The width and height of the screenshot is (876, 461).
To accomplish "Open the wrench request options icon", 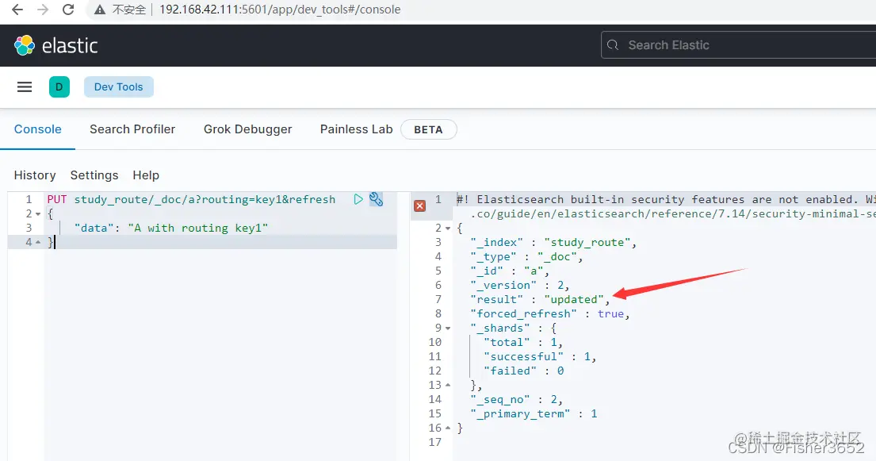I will [376, 199].
